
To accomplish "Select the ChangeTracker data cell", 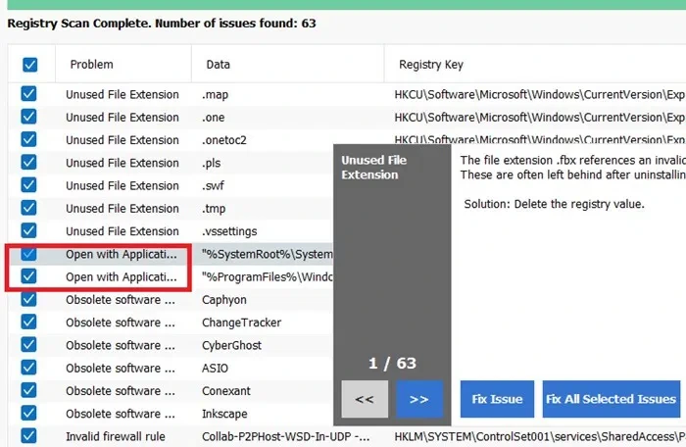I will coord(241,323).
